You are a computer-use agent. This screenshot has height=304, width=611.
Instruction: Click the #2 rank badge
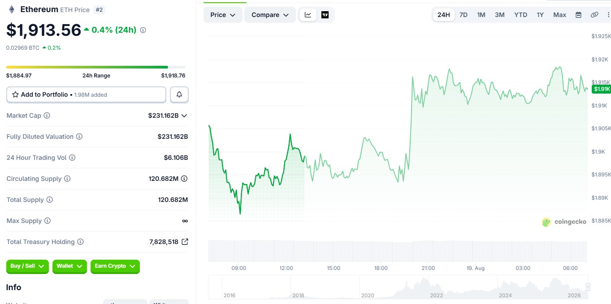(99, 9)
